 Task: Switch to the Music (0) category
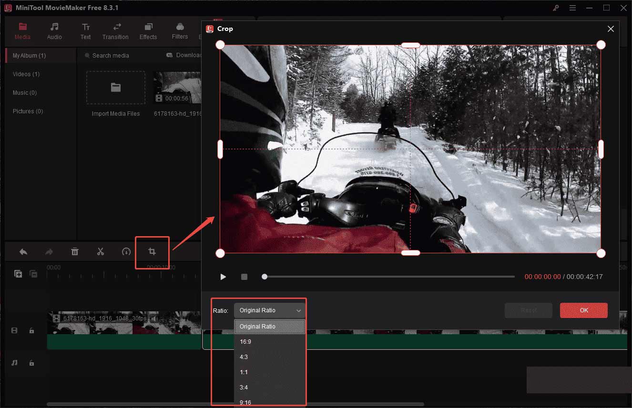click(x=25, y=92)
